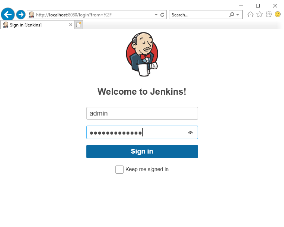Open Favorites star icon
The height and width of the screenshot is (227, 284).
click(259, 14)
